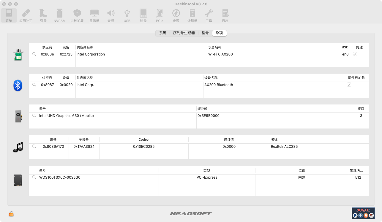The width and height of the screenshot is (382, 222).
Task: Open the 计算器 calculator section
Action: point(192,15)
